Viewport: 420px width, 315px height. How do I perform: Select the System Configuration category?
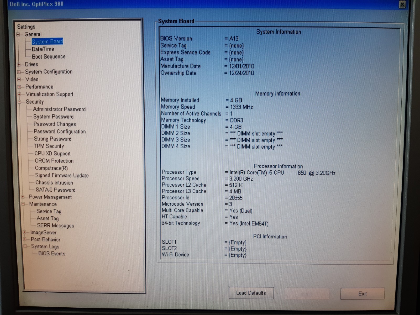coord(49,72)
